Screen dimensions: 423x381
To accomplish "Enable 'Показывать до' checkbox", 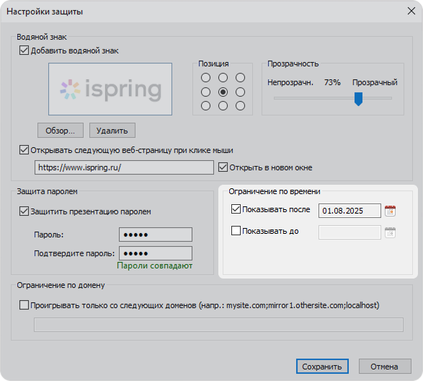I will coord(236,230).
